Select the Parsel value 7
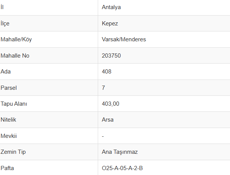The height and width of the screenshot is (175, 230). point(103,88)
